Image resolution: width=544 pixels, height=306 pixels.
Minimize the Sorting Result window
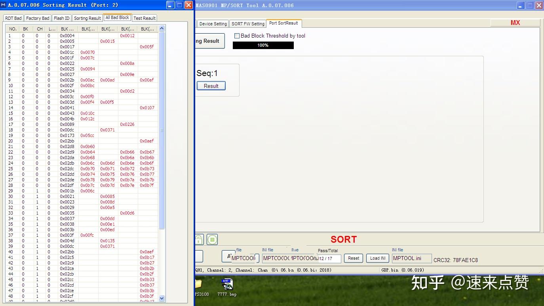pos(170,5)
